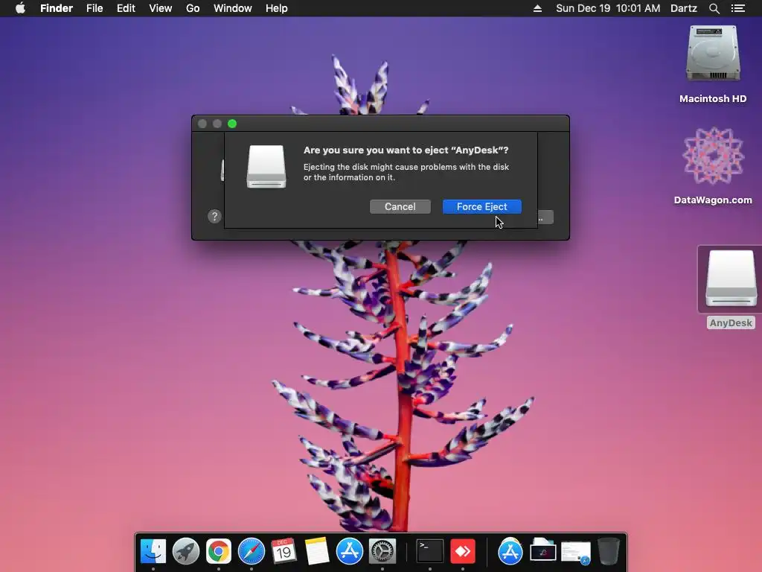Open the Help menu

pos(277,8)
